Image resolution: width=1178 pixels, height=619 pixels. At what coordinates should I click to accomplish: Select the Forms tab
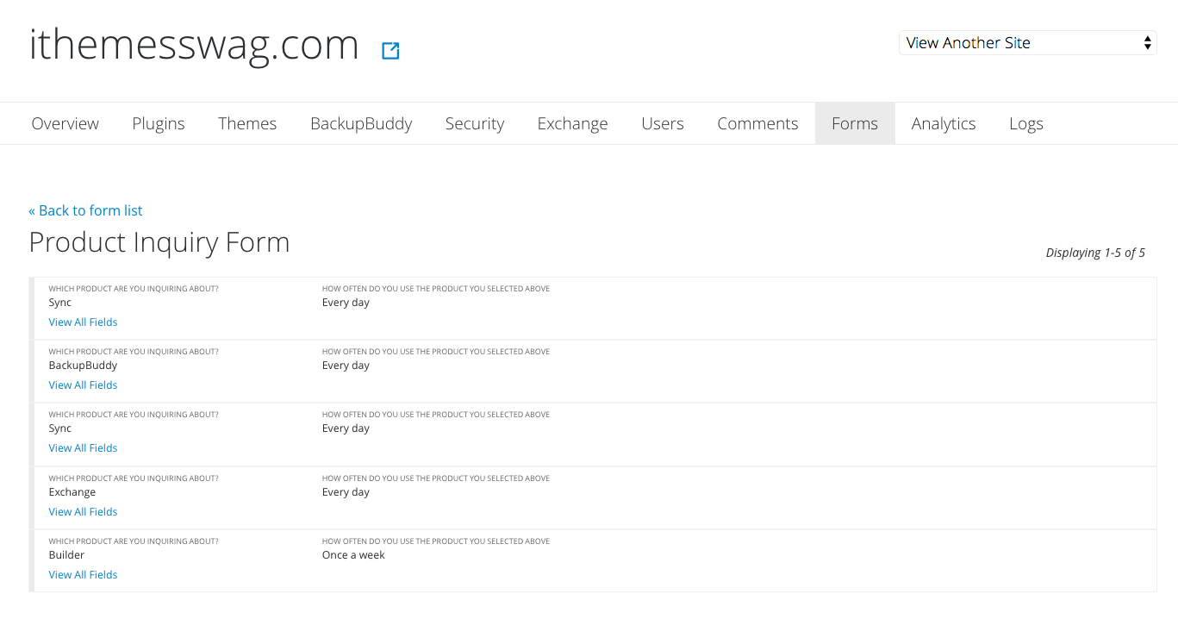(x=855, y=123)
